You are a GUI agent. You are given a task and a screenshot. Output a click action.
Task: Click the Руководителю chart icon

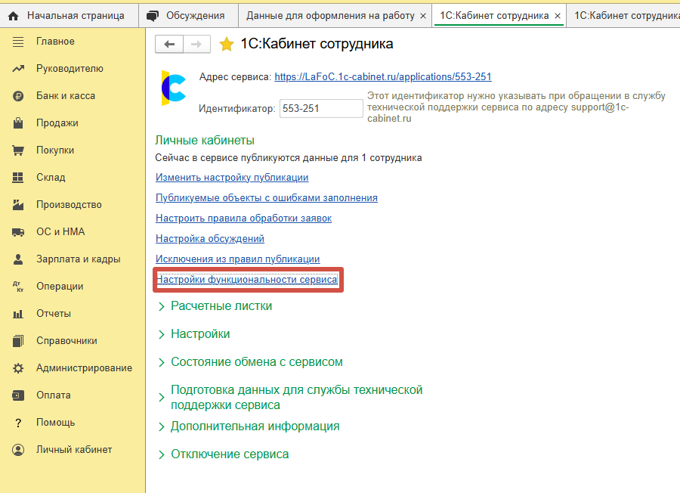18,69
